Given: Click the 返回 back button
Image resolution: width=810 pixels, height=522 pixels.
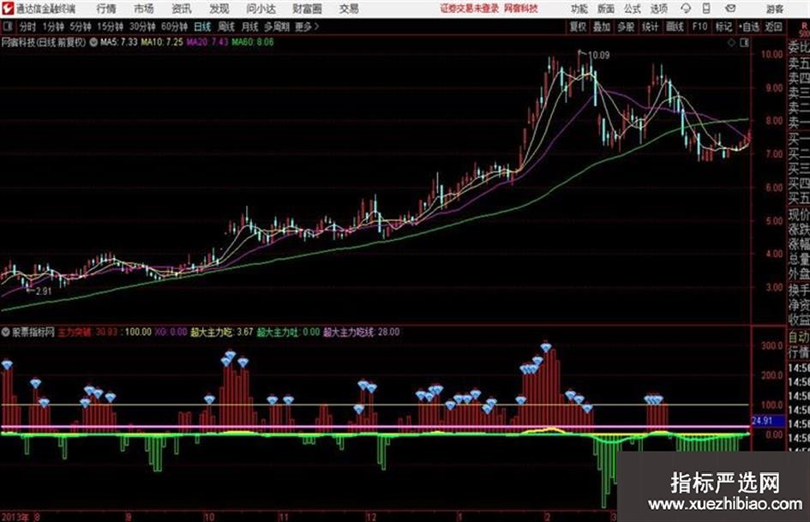Looking at the screenshot, I should 773,27.
